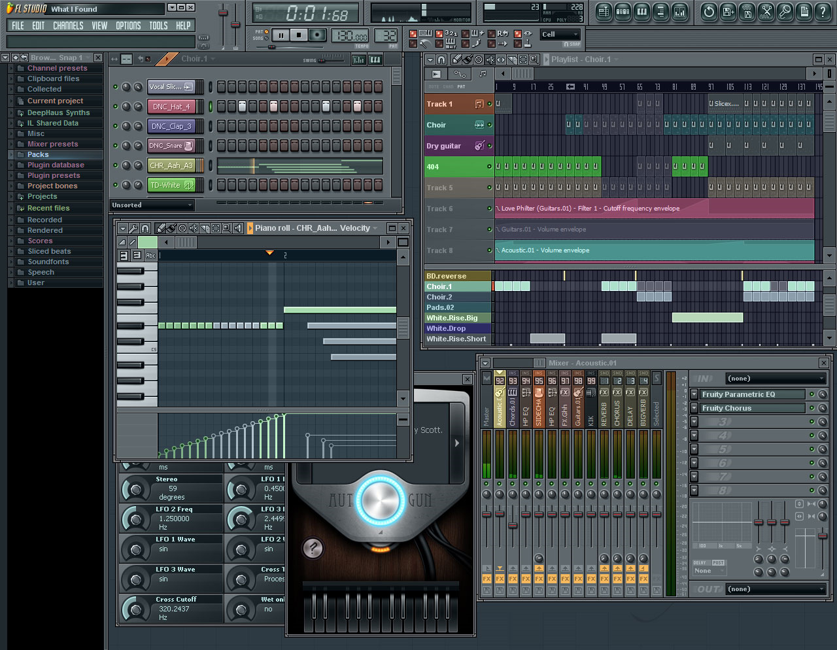
Task: Open the Zoom tool in the Piano roll
Action: [228, 229]
